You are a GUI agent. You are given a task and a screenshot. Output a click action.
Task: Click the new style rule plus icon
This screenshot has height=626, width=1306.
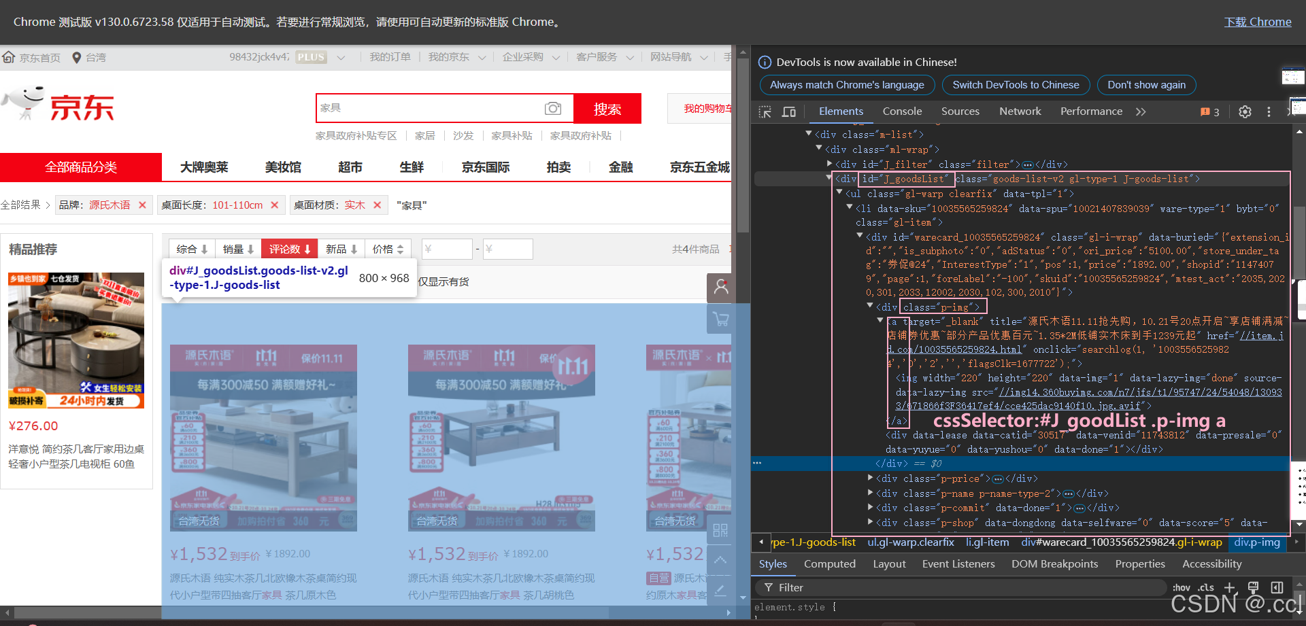tap(1230, 587)
